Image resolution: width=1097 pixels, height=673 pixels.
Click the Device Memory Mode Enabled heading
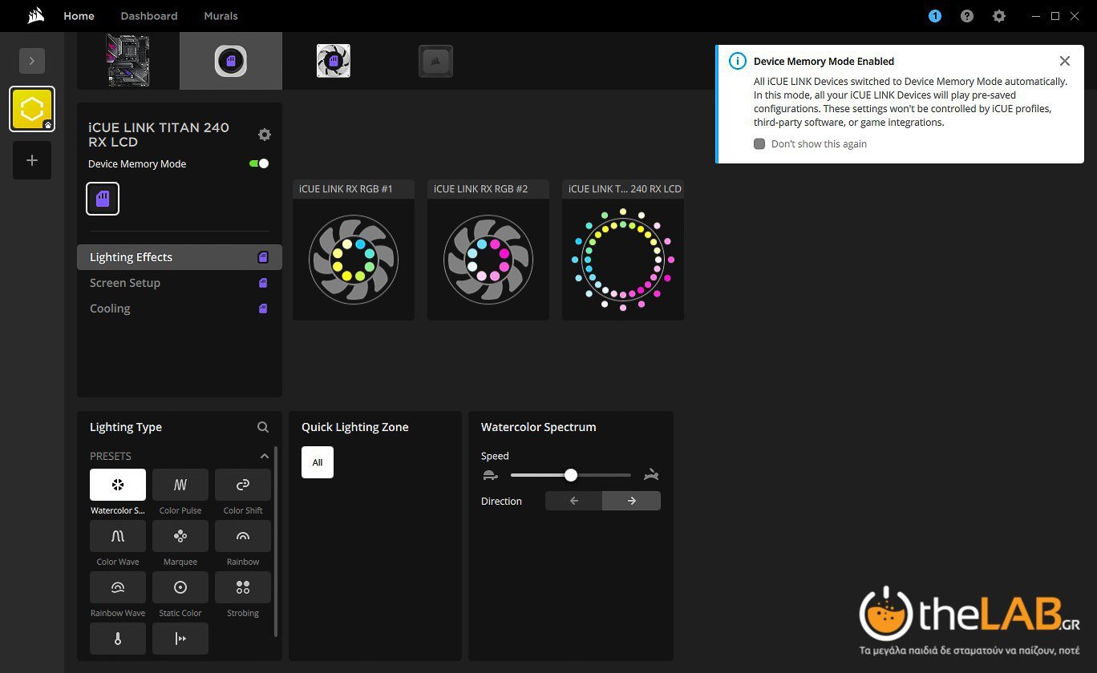(x=824, y=61)
